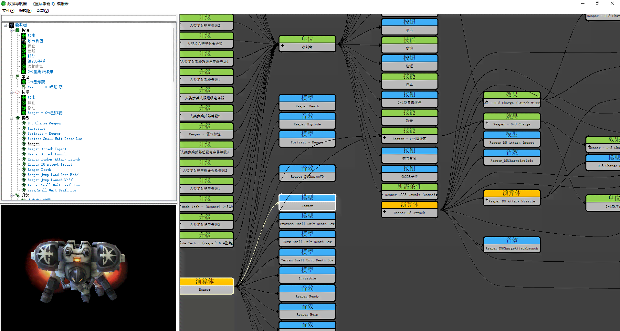
Task: Select the Reaper_Explode sound node
Action: (307, 121)
